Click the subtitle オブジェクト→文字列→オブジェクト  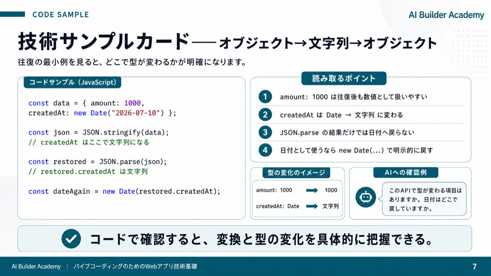click(328, 43)
